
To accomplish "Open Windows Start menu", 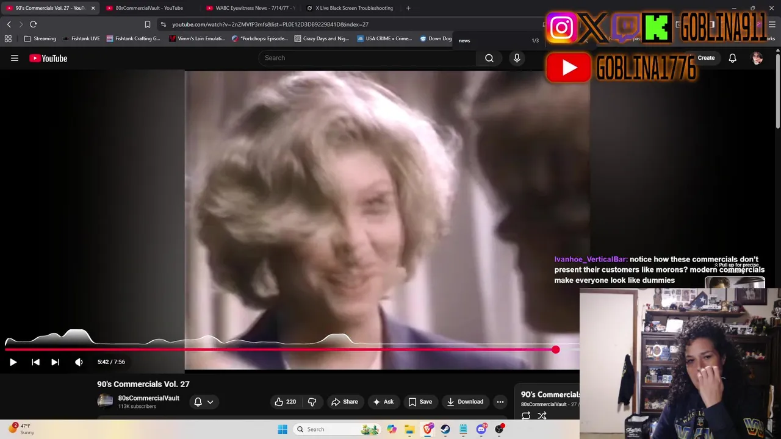I will point(283,429).
